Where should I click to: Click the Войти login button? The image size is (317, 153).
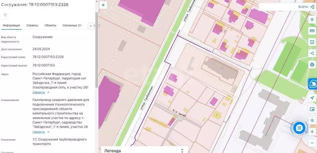(306, 7)
